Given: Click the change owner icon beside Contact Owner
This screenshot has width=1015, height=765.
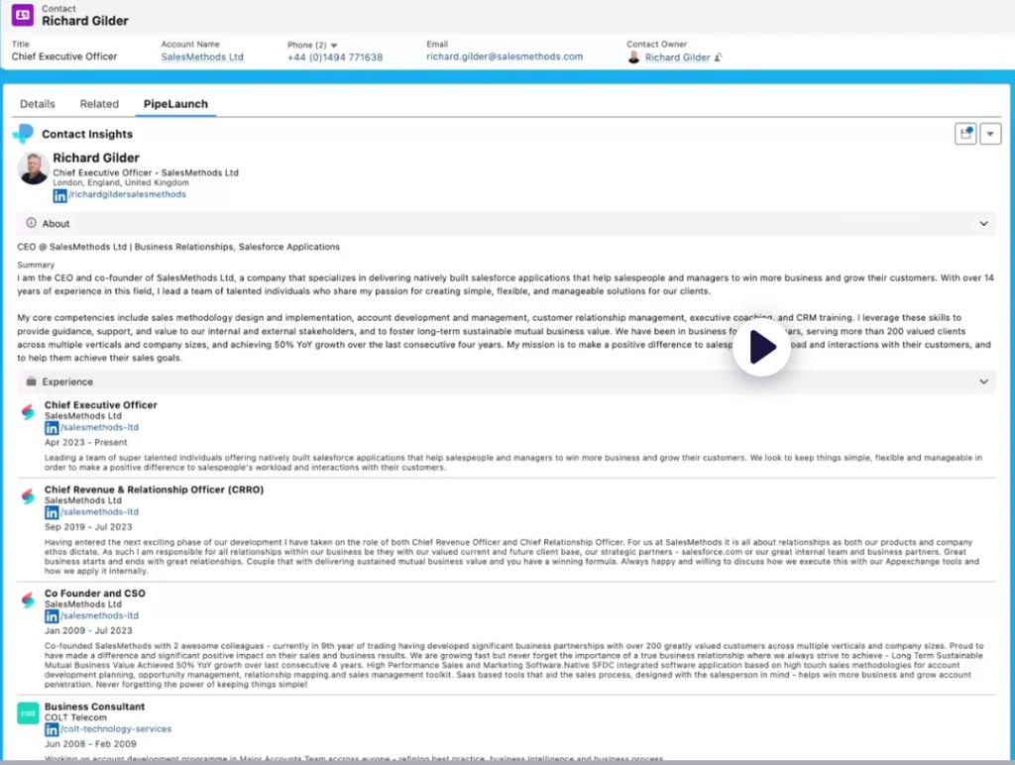Looking at the screenshot, I should [719, 57].
